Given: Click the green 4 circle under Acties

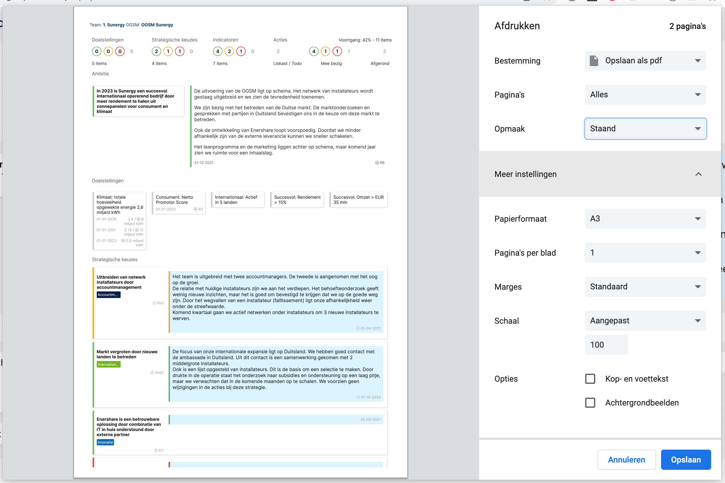Looking at the screenshot, I should pos(314,51).
